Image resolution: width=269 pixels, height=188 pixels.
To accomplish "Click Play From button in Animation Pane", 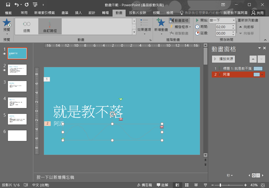I will pos(223,59).
